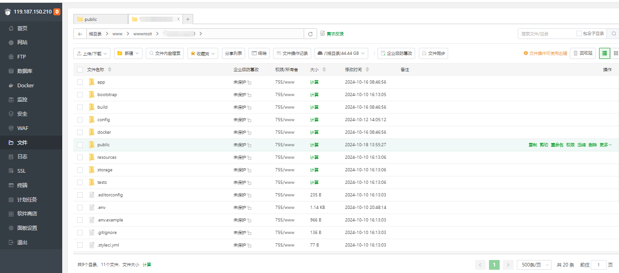Image resolution: width=619 pixels, height=273 pixels.
Task: Click the 需求反馈 feedback link
Action: coord(332,33)
